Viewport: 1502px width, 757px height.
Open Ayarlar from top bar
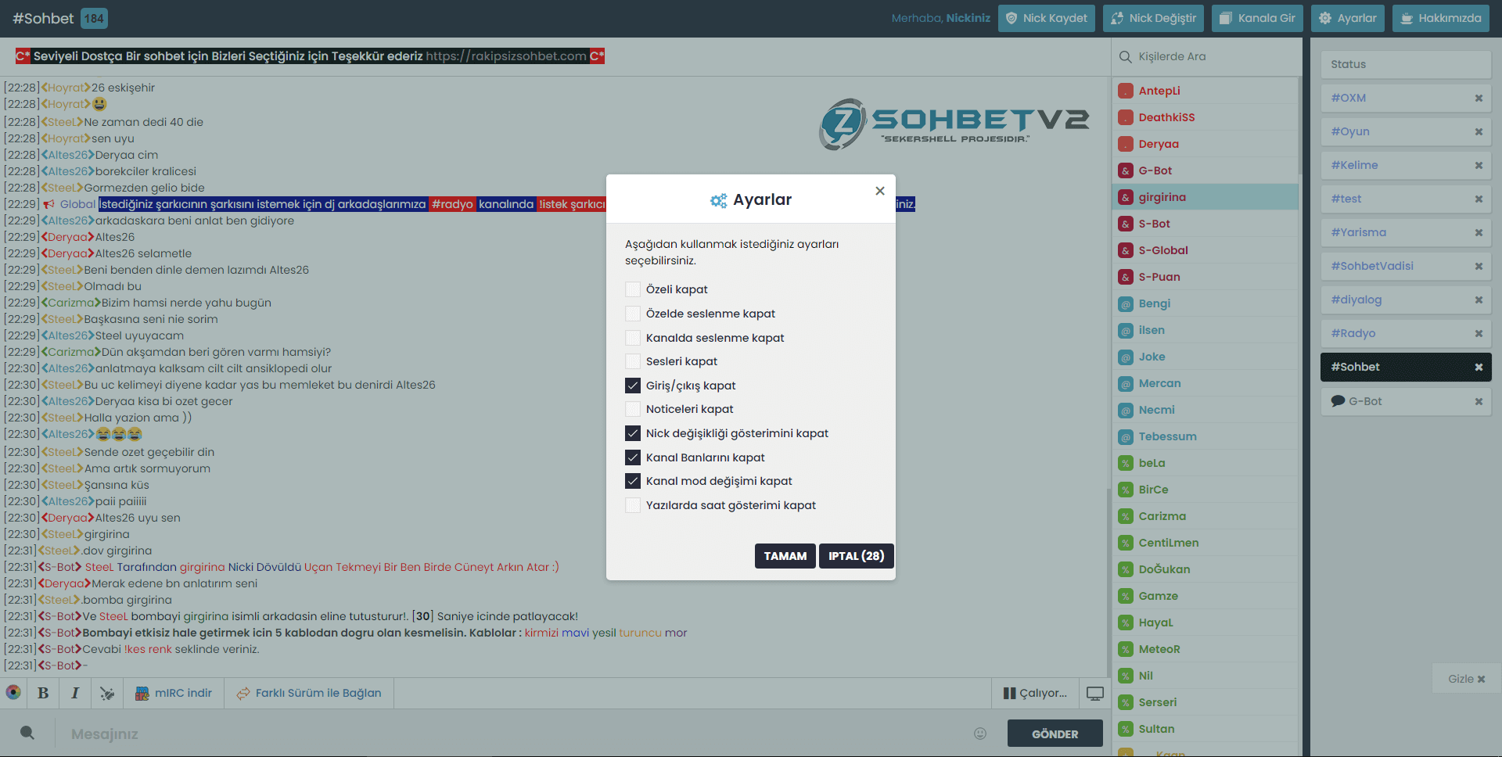(x=1348, y=18)
